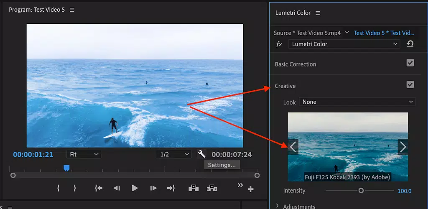
Task: Step back one frame
Action: point(117,188)
